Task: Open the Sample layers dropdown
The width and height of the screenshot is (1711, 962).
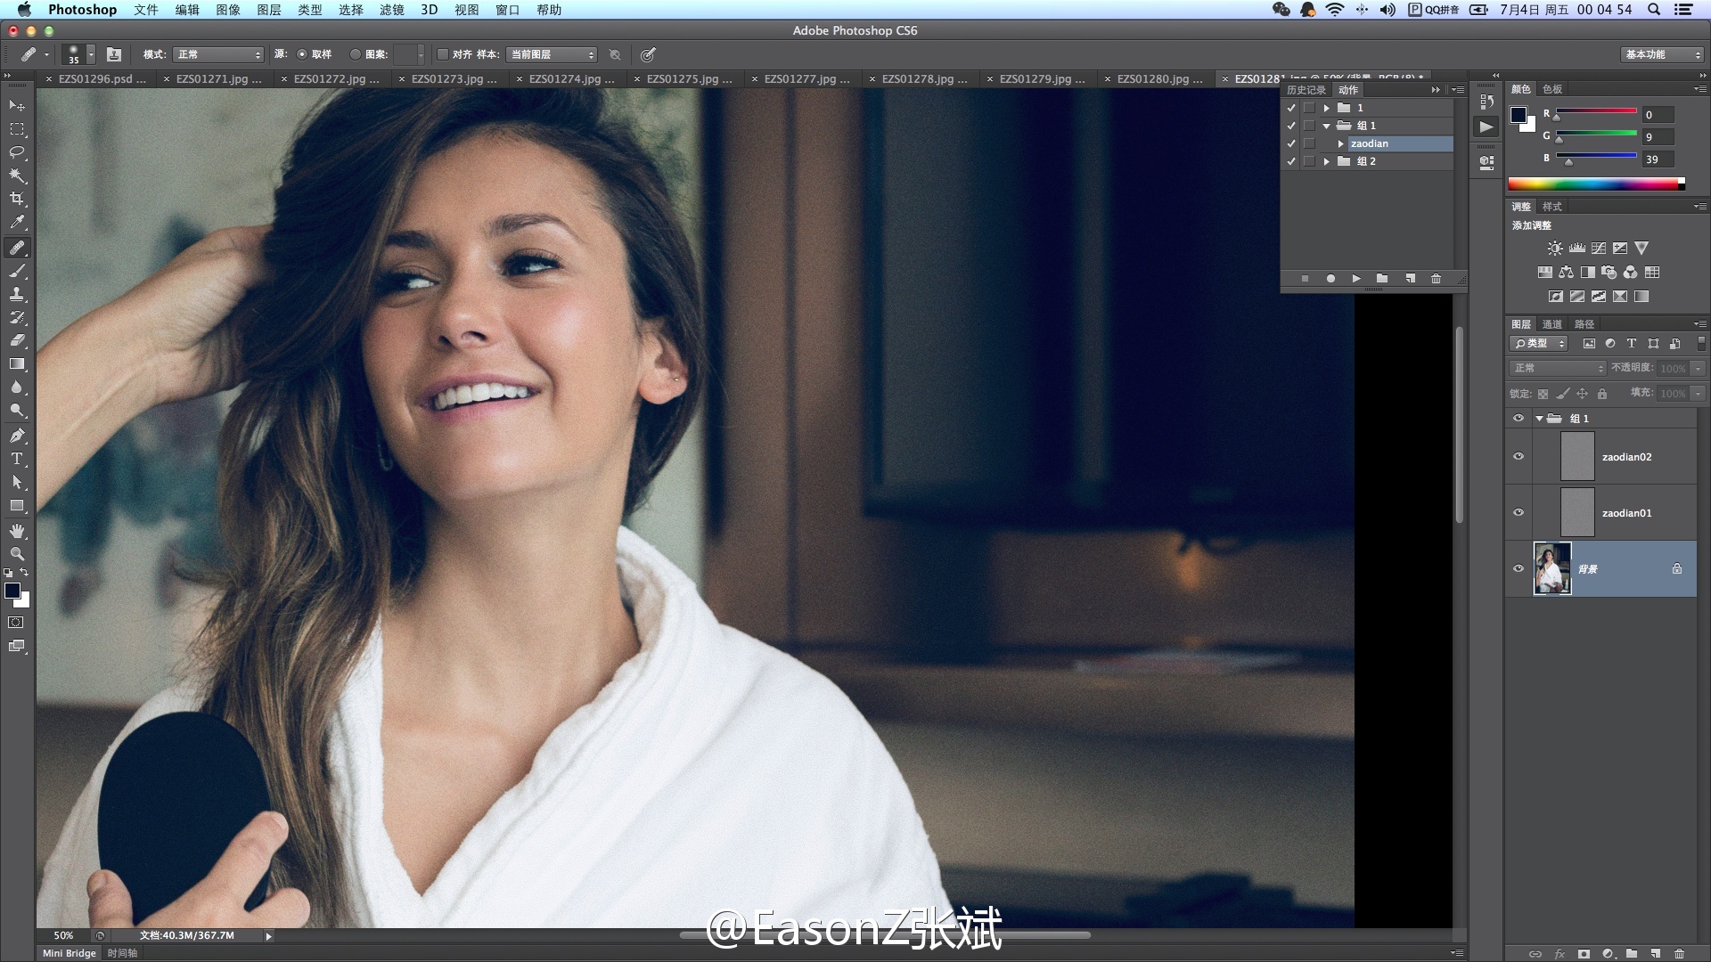Action: coord(552,54)
